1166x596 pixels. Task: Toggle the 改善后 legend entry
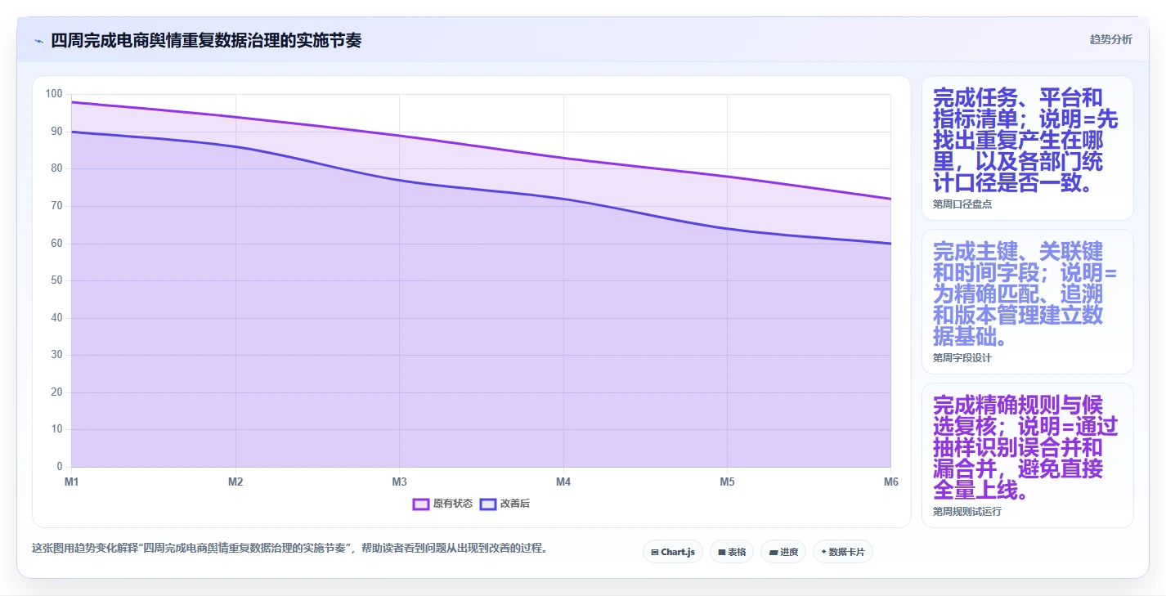click(505, 504)
